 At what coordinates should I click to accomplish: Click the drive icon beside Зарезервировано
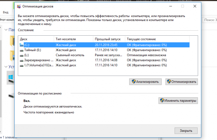(x=21, y=60)
